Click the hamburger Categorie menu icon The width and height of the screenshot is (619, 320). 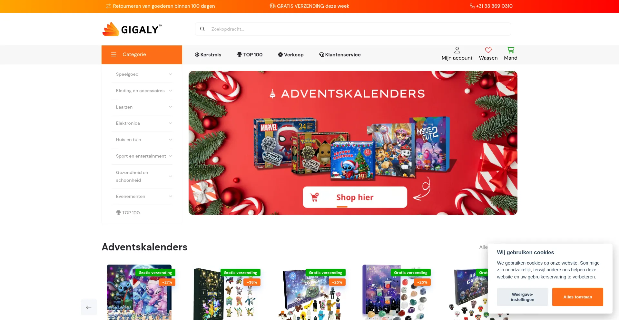click(114, 54)
